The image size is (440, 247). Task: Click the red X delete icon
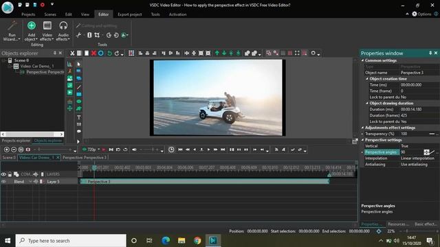pos(93,54)
